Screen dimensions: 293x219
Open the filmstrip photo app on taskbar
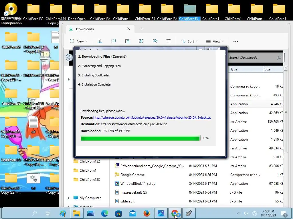[x=91, y=213]
